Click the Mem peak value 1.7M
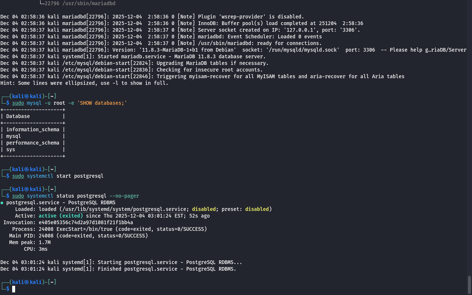 45,242
